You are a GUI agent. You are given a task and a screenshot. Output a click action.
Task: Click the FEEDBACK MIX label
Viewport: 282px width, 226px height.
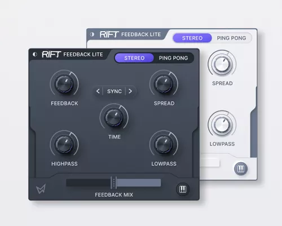click(x=114, y=195)
